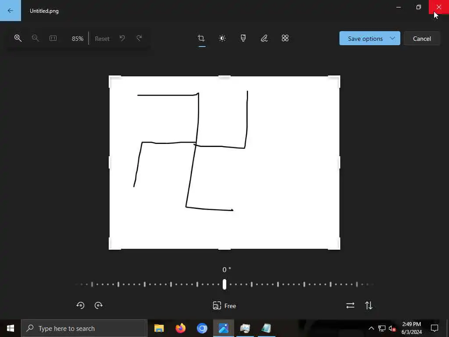Viewport: 449px width, 337px height.
Task: Open File Explorer from the taskbar
Action: 159,328
